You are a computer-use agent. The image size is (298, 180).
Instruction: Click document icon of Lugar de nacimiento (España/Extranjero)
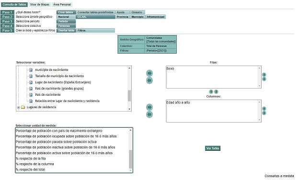[31, 82]
